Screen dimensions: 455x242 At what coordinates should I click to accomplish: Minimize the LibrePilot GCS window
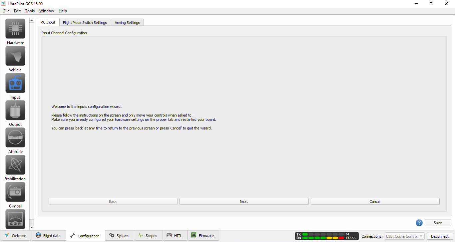click(416, 4)
